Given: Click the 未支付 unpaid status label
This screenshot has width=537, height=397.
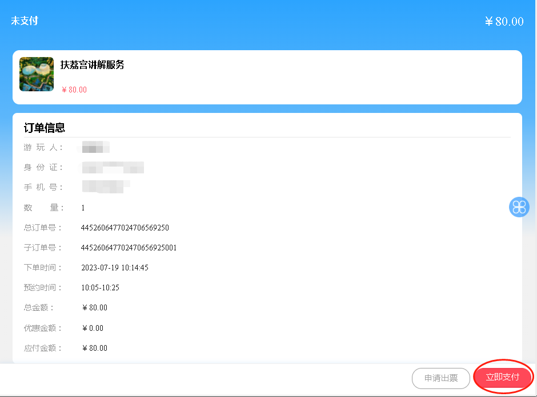Looking at the screenshot, I should (x=25, y=21).
